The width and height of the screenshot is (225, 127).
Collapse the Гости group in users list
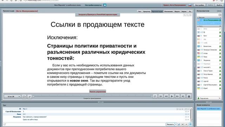tap(198, 26)
